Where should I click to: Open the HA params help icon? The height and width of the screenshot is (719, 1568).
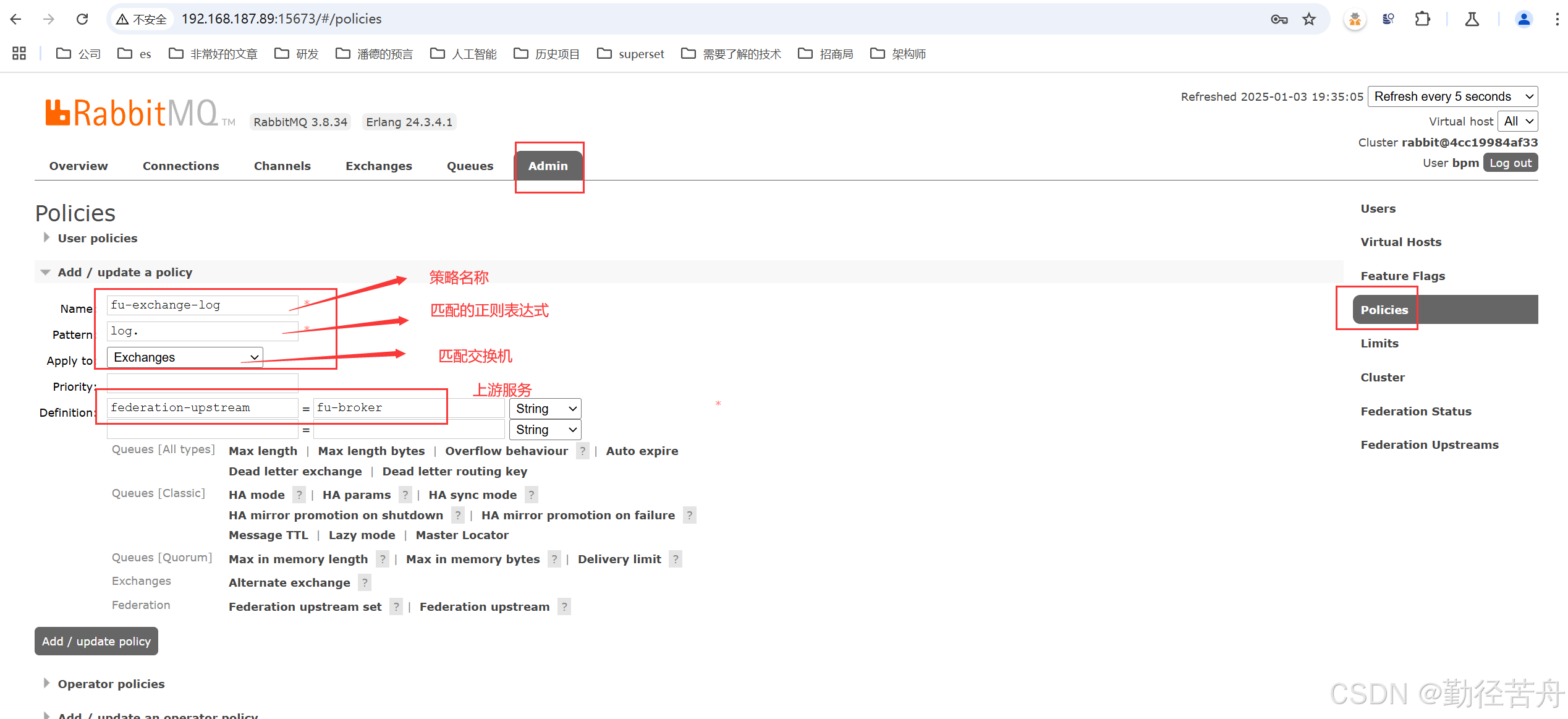tap(405, 495)
